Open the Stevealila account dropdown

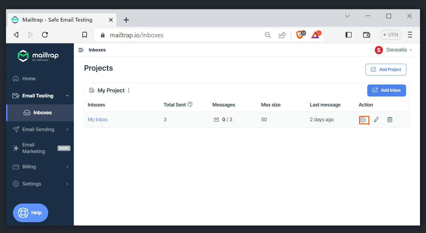click(x=393, y=50)
